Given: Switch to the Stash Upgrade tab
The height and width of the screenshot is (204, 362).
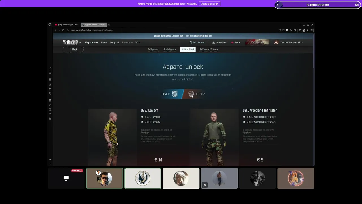Looking at the screenshot, I should [x=170, y=49].
